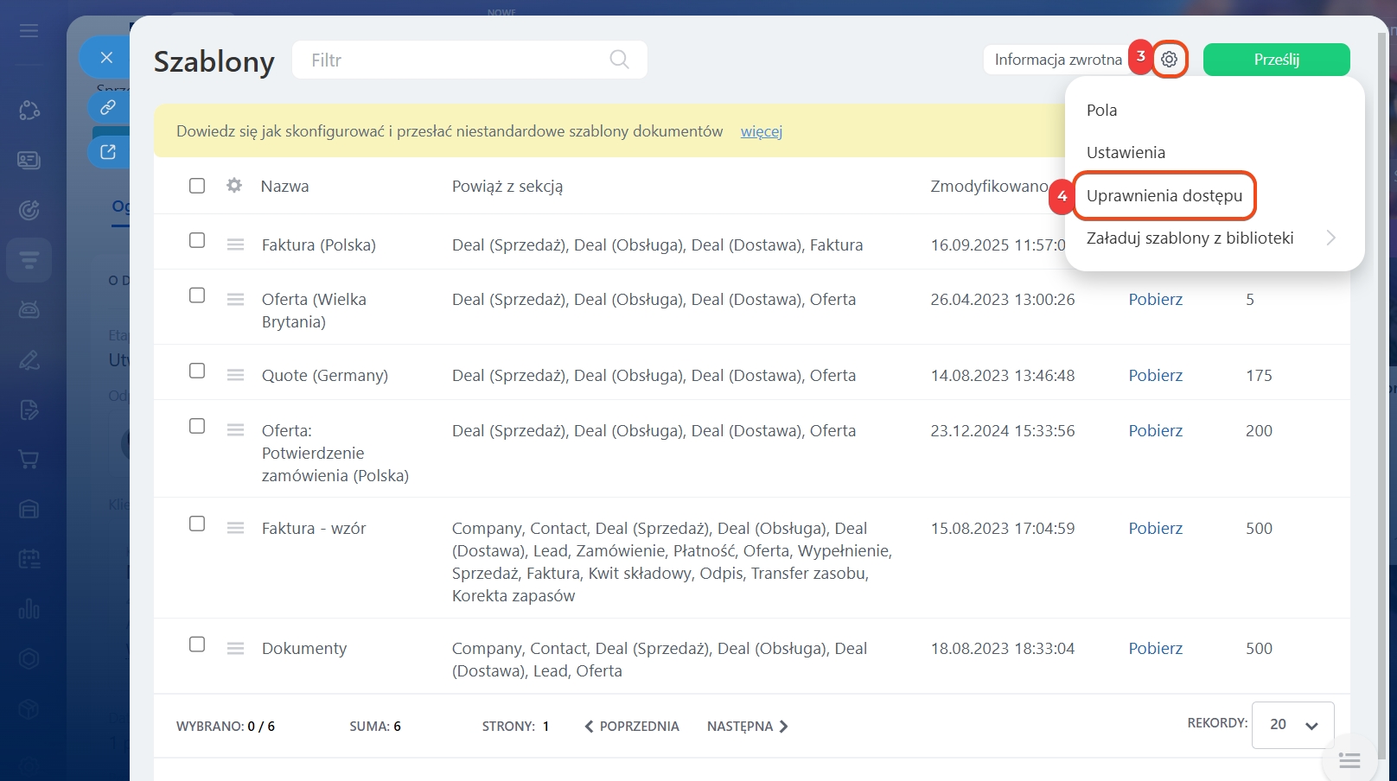Screen dimensions: 1397x781
Task: Click the search magnifier in Filtr field
Action: (x=619, y=60)
